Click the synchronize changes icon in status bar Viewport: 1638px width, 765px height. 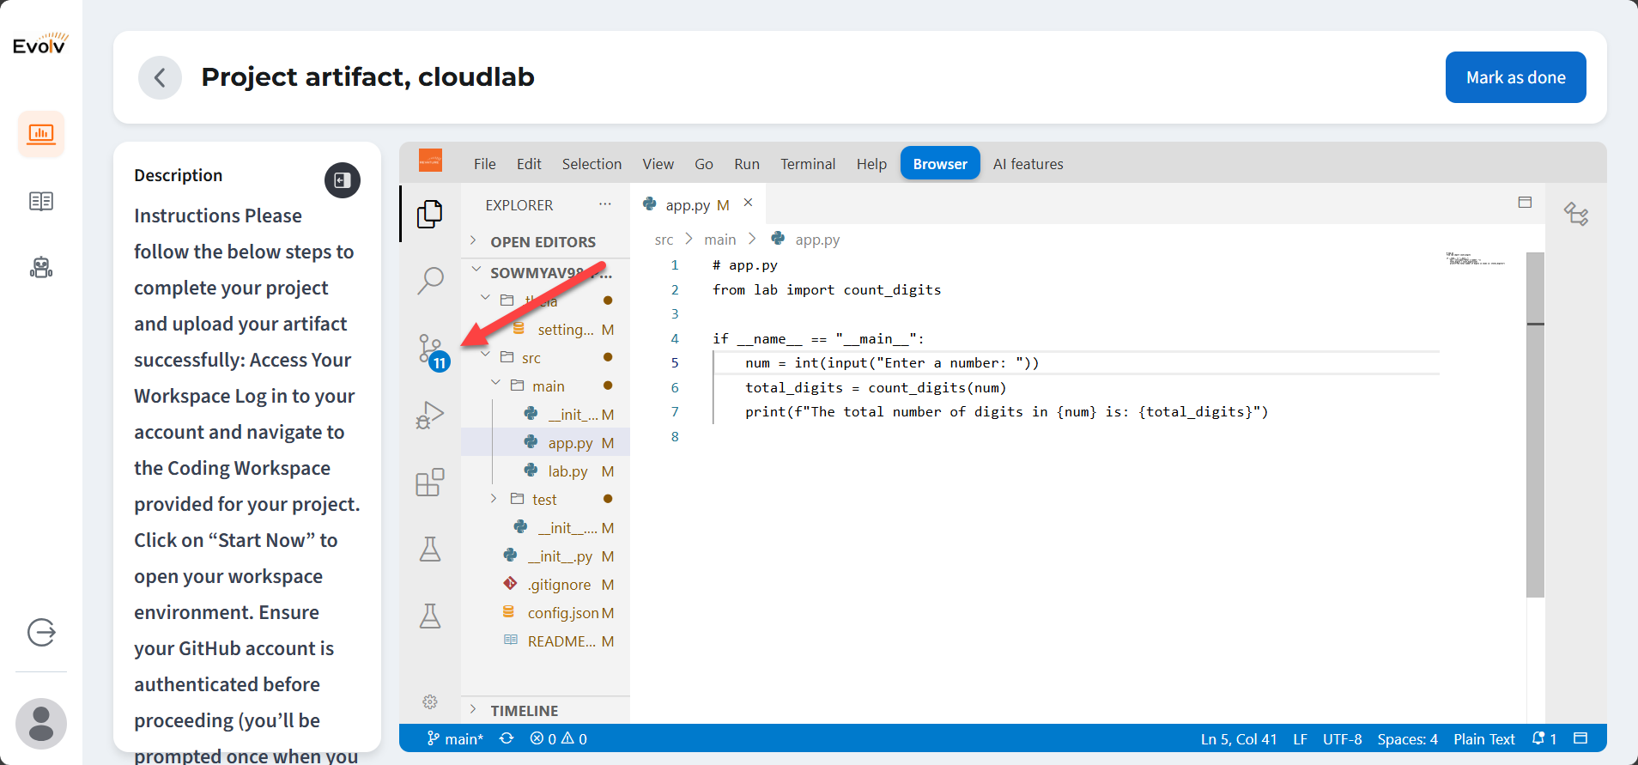(x=507, y=738)
